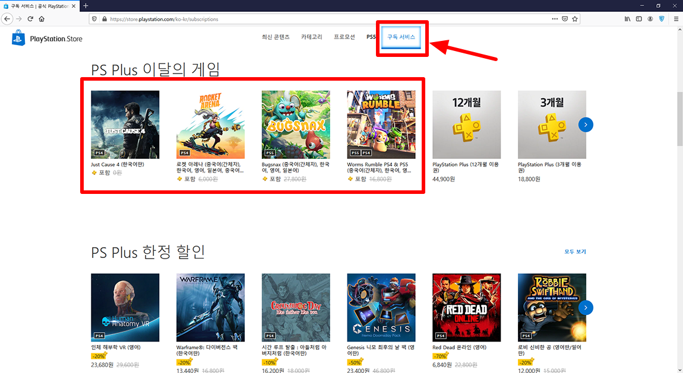Open Groundhog Day cover thumbnail
The height and width of the screenshot is (373, 683).
(x=296, y=308)
